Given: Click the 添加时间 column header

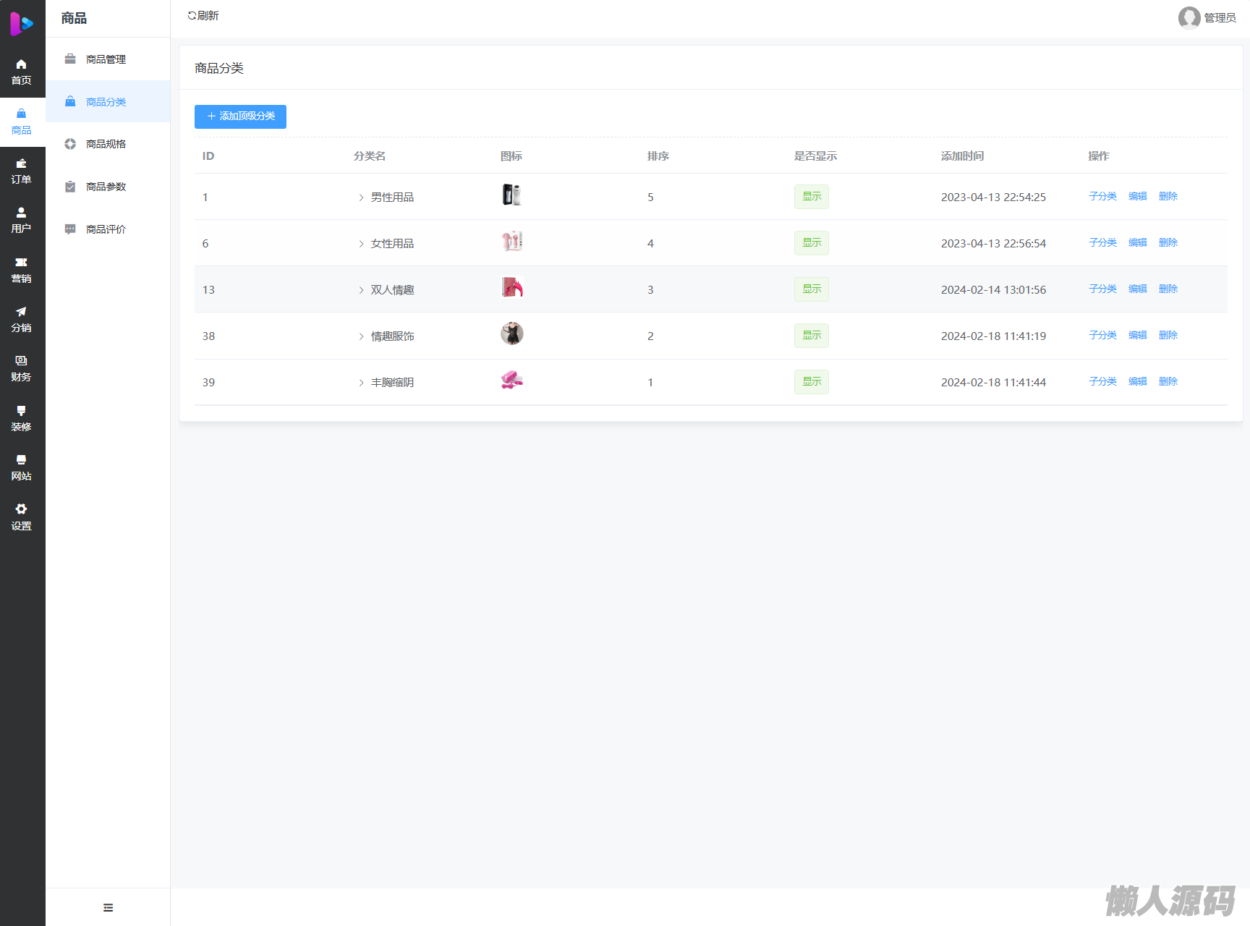Looking at the screenshot, I should click(962, 156).
